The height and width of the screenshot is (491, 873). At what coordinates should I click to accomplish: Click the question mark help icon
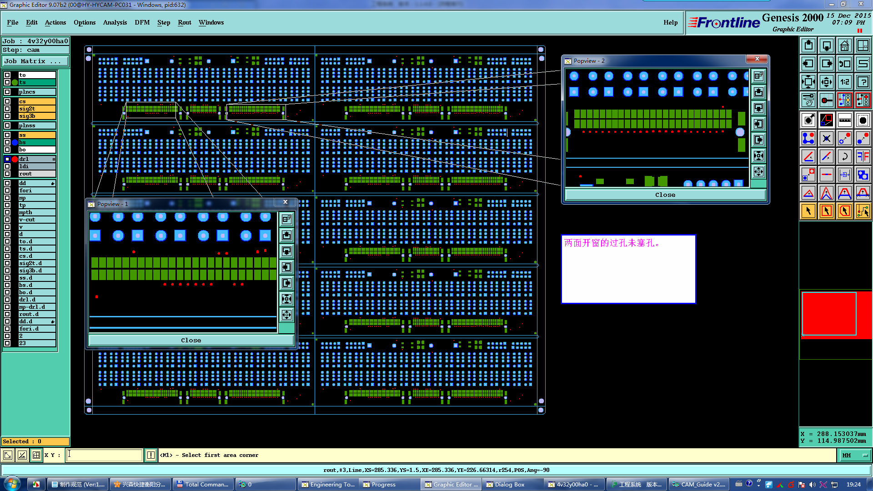[863, 82]
